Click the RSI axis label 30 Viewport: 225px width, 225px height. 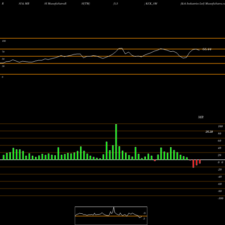[3, 66]
